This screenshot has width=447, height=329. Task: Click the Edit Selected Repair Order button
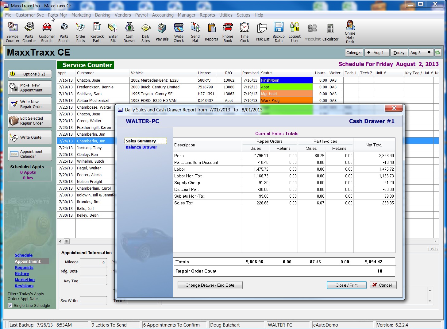(30, 121)
